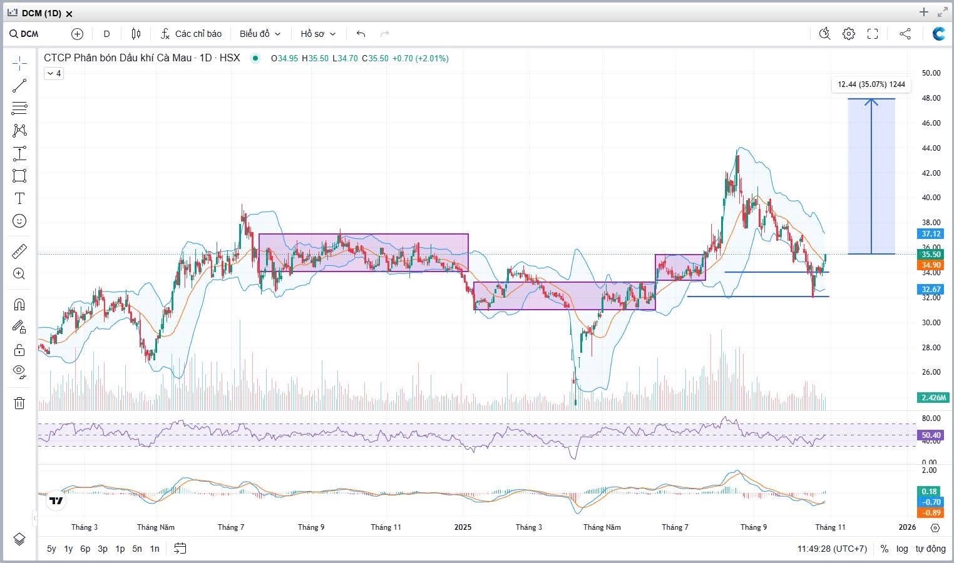The image size is (954, 563).
Task: Open the DCM (1D) tab
Action: (x=41, y=13)
